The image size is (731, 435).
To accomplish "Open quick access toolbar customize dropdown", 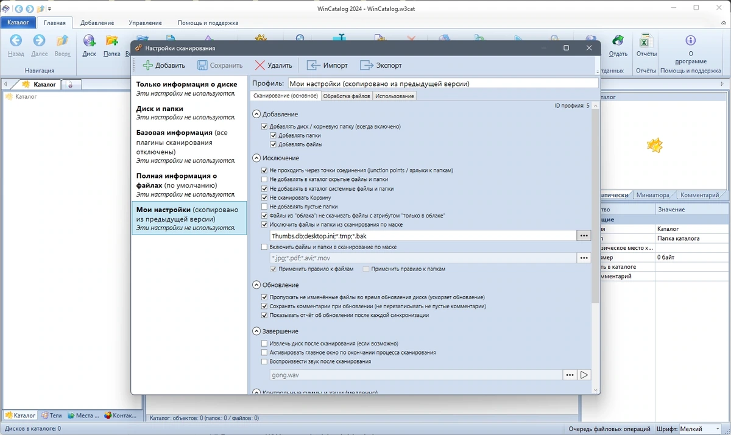I will click(49, 9).
